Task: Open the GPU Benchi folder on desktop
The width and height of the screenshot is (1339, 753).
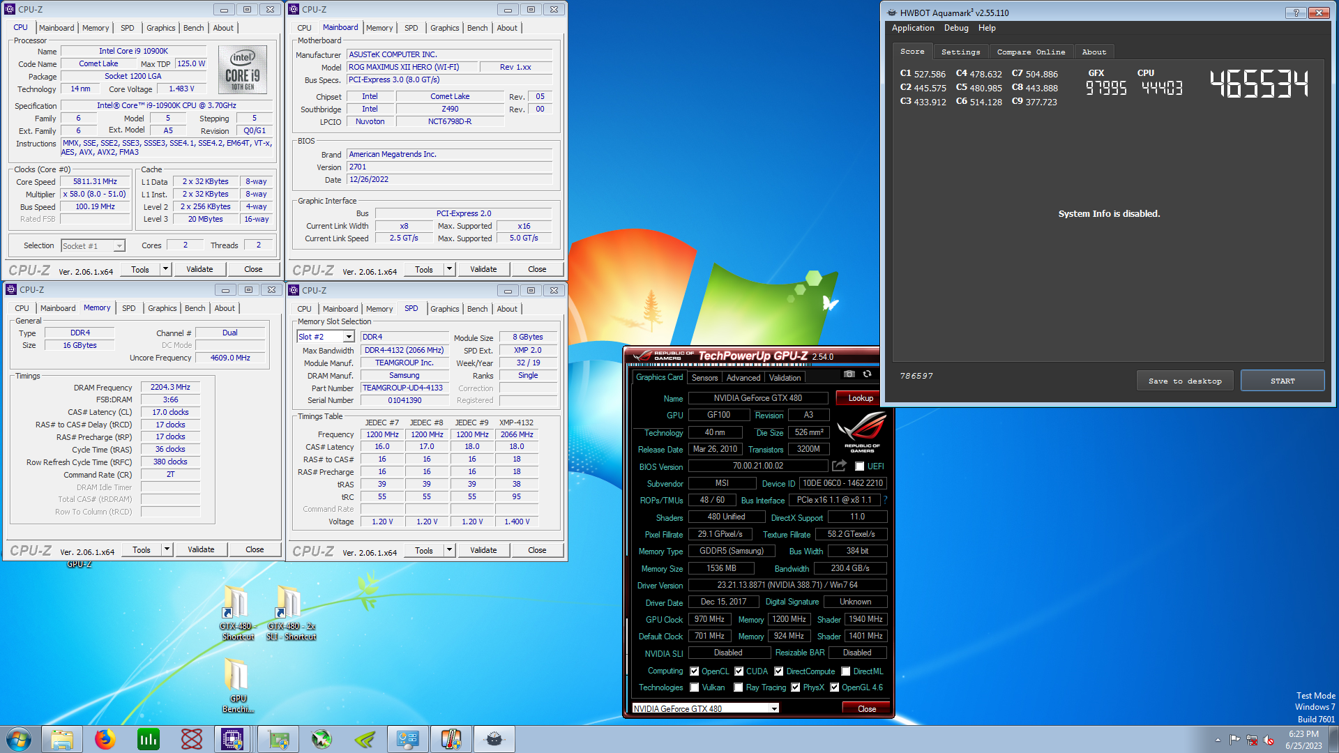Action: [237, 685]
